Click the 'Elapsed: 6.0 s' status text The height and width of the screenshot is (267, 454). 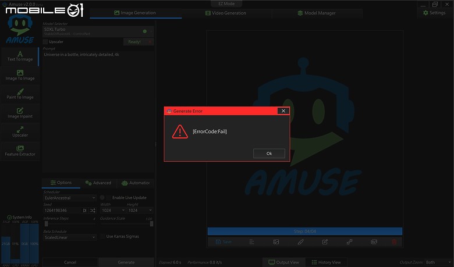(x=170, y=262)
